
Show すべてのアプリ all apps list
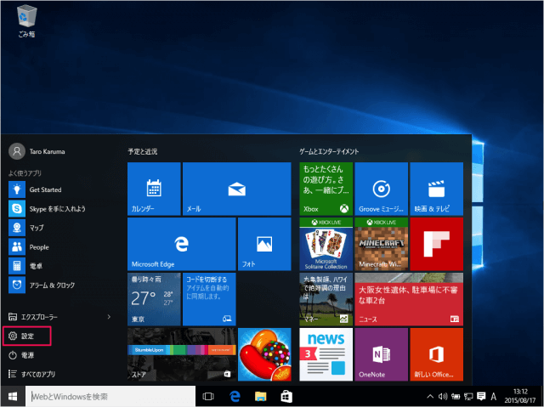(x=31, y=374)
